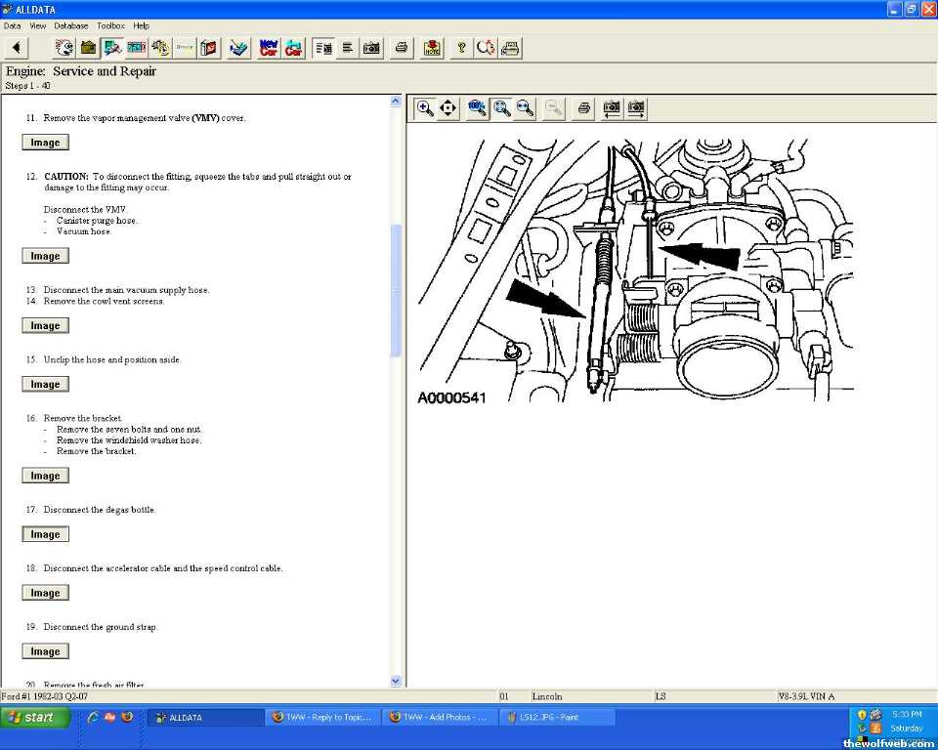Print the diagram from image toolbar
938x750 pixels.
point(583,108)
